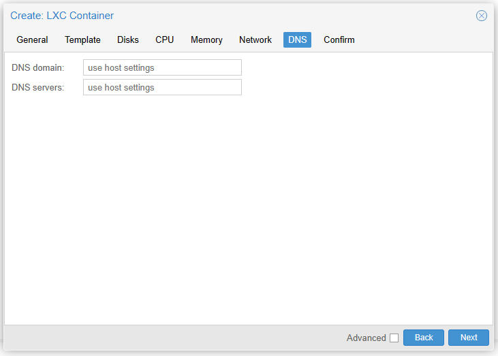
Task: Enable the Advanced checkbox
Action: (394, 338)
